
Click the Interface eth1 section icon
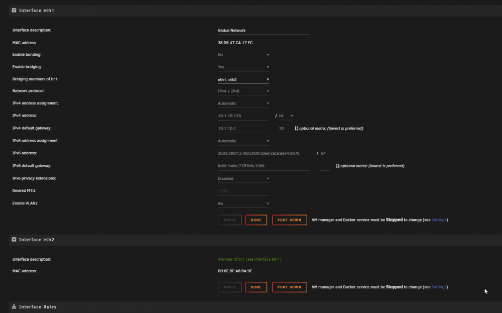tap(14, 10)
